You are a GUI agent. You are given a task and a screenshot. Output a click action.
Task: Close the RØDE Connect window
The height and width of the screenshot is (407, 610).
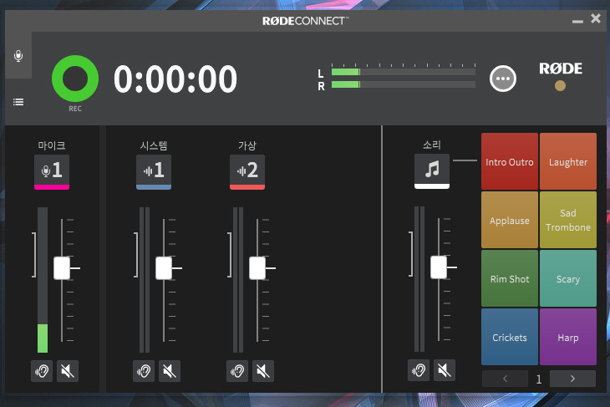point(596,18)
